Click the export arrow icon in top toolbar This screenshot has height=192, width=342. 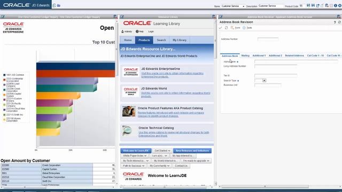317,6
